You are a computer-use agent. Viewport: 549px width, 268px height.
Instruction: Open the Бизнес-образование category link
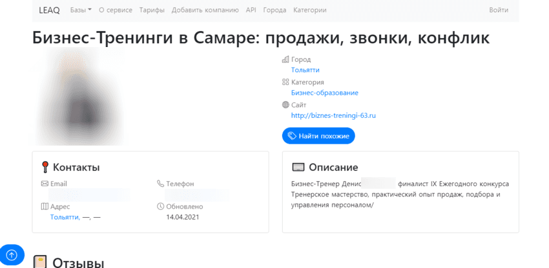(325, 93)
